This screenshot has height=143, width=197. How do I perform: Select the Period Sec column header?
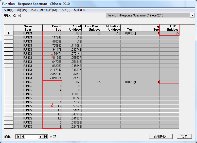coord(52,28)
